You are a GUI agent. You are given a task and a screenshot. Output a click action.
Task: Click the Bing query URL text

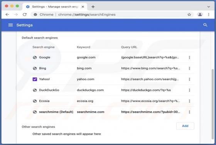pyautogui.click(x=150, y=68)
